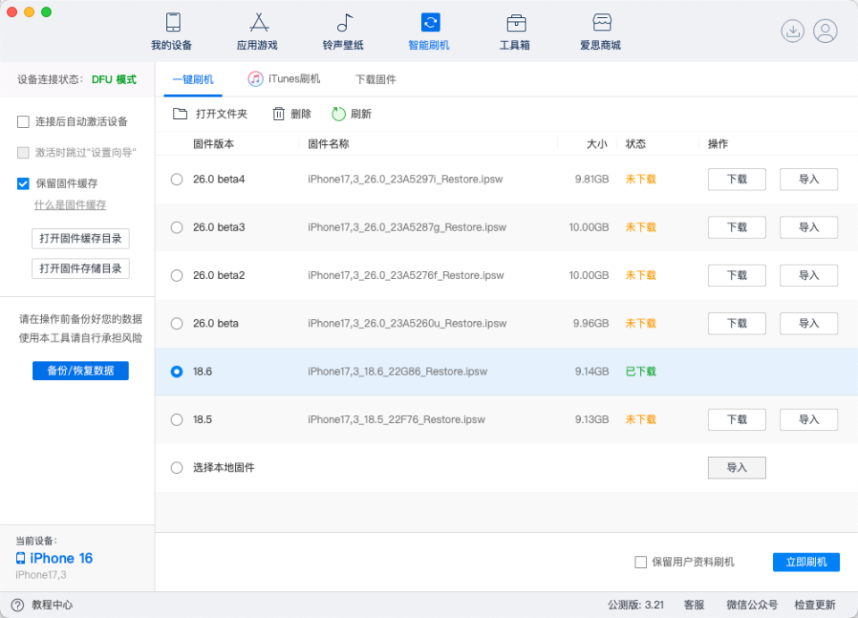Viewport: 858px width, 618px height.
Task: Enable 保留用户资料刷机 checkbox
Action: pos(641,563)
